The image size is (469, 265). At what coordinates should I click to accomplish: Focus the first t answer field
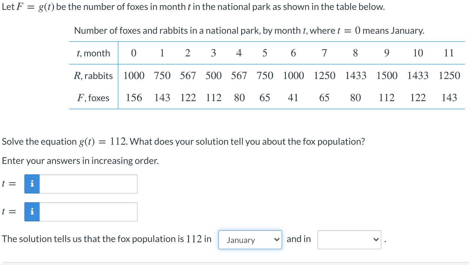coord(88,184)
